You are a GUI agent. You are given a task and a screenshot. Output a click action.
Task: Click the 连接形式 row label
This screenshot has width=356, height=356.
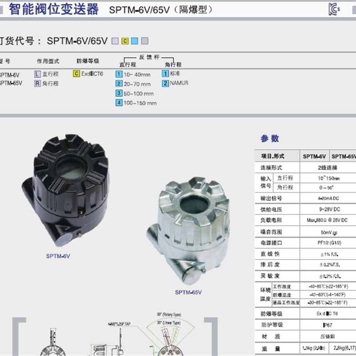click(x=271, y=168)
